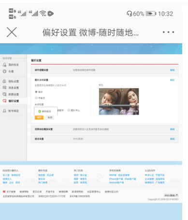188x220 pixels.
Task: Click the lock icon beside 隐私设置
Action: (x=4, y=81)
